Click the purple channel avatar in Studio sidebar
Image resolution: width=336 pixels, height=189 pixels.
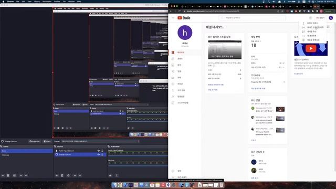click(x=185, y=33)
